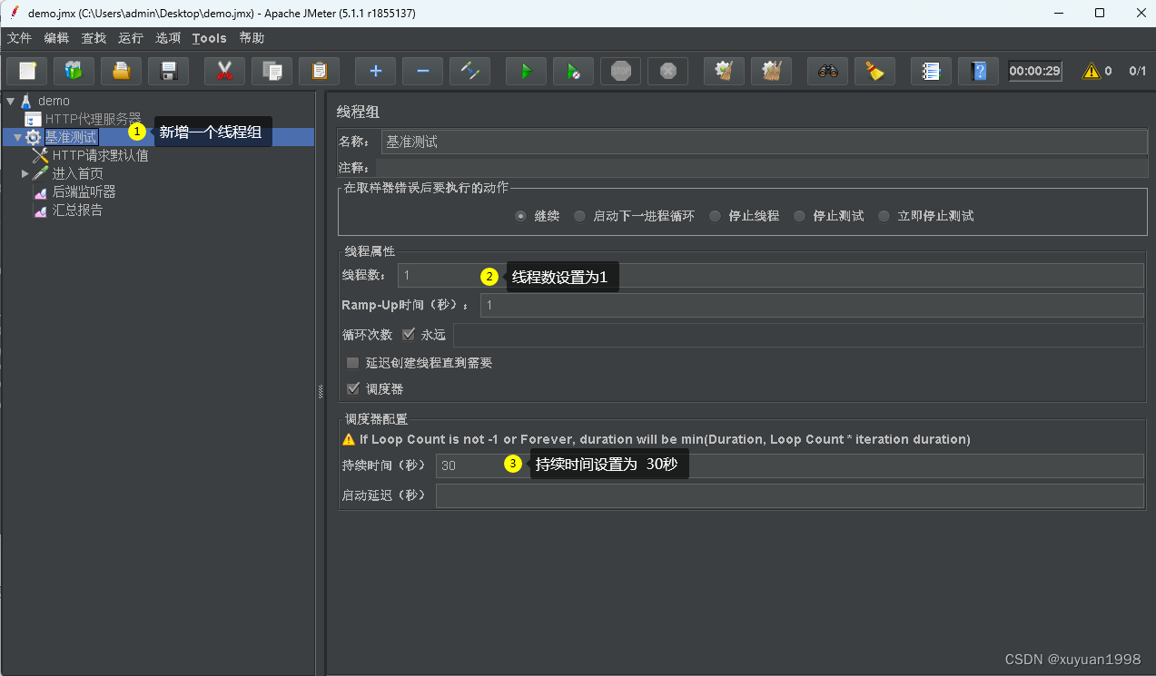Open the 查找 menu
The image size is (1156, 676).
pos(94,38)
